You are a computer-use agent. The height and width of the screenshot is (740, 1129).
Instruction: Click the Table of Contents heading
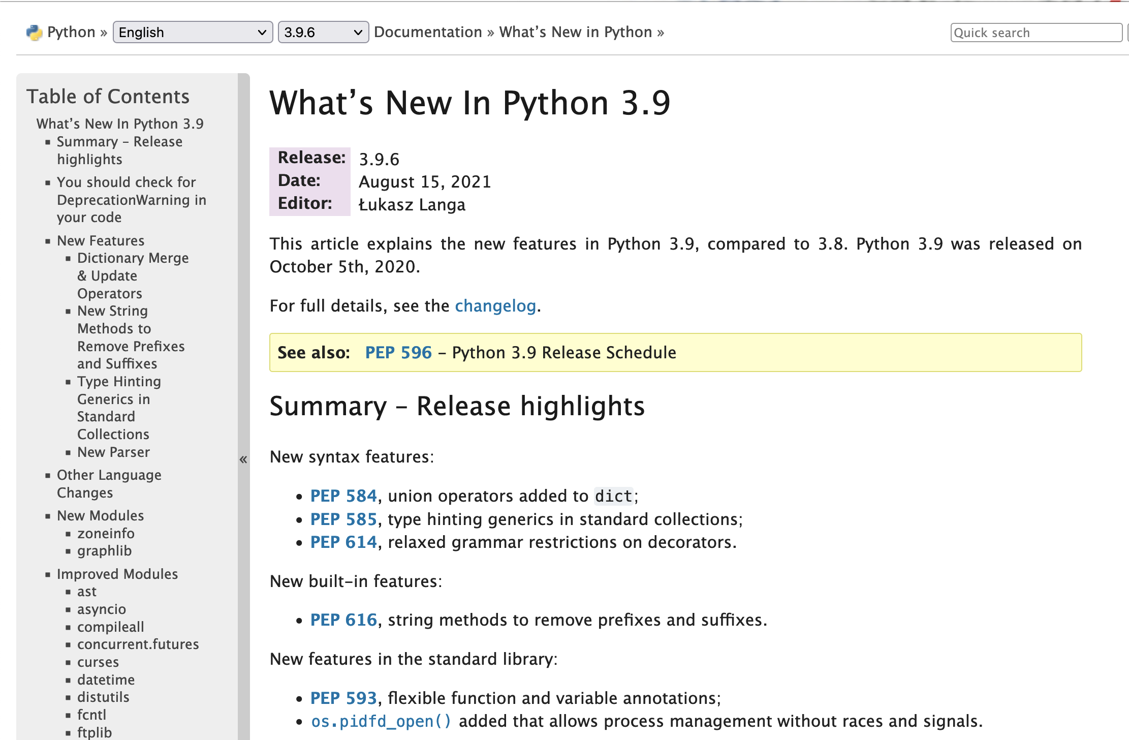tap(108, 97)
